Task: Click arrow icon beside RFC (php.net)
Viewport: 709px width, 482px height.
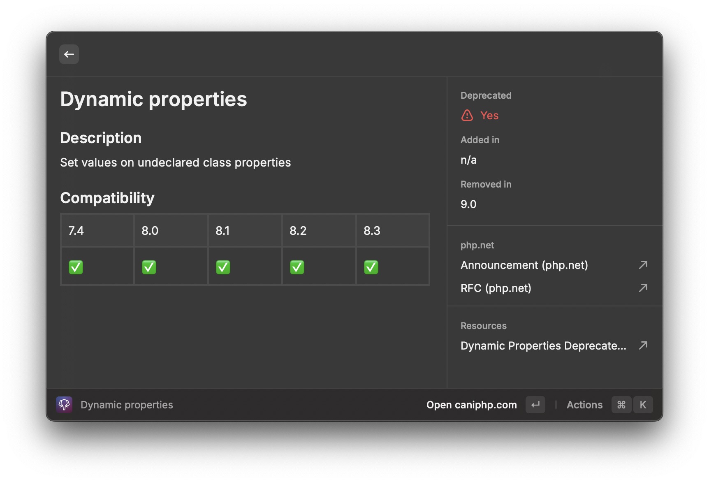Action: click(643, 288)
